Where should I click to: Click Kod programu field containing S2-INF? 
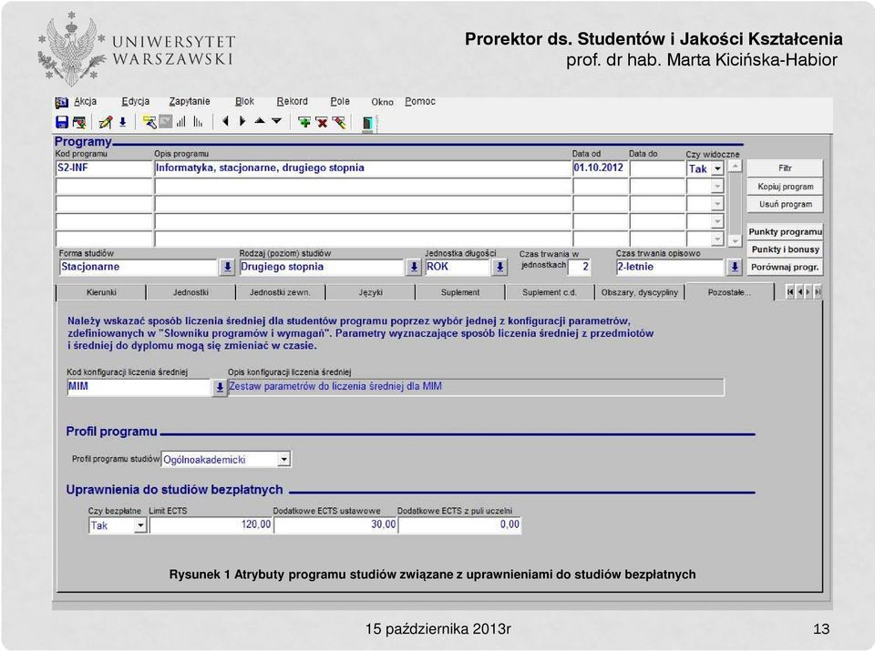tap(104, 168)
